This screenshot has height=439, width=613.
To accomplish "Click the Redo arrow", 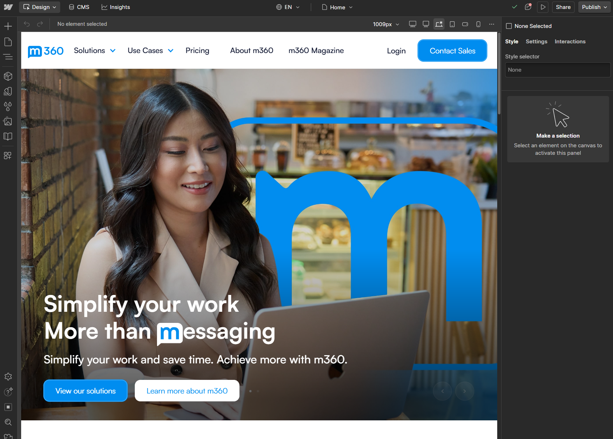I will coord(40,24).
